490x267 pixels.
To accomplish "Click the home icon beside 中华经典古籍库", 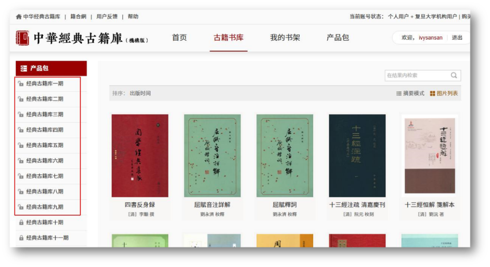I will [19, 17].
